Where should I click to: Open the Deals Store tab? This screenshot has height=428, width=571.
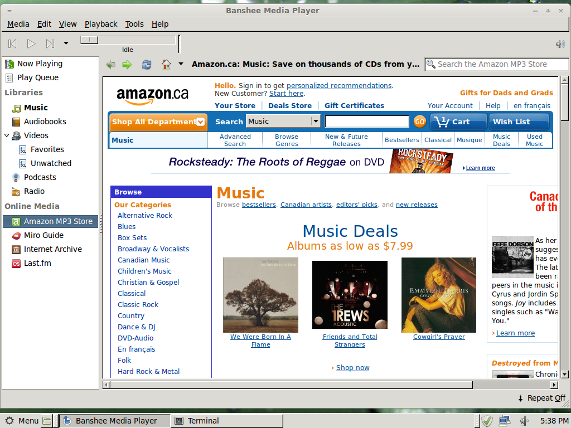[x=290, y=105]
